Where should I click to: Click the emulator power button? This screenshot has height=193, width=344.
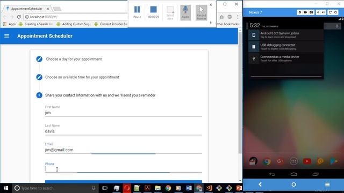point(335,12)
